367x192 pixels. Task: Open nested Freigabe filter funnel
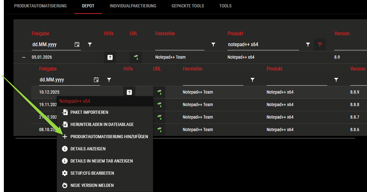[x=109, y=80]
